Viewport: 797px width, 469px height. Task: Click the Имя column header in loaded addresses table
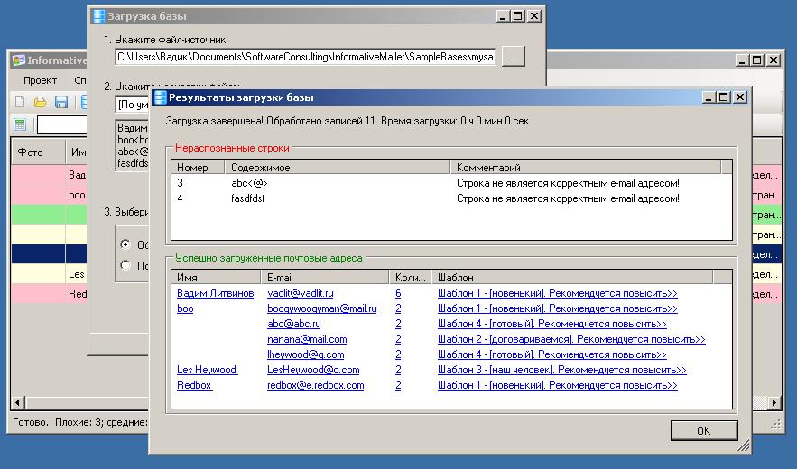point(216,278)
